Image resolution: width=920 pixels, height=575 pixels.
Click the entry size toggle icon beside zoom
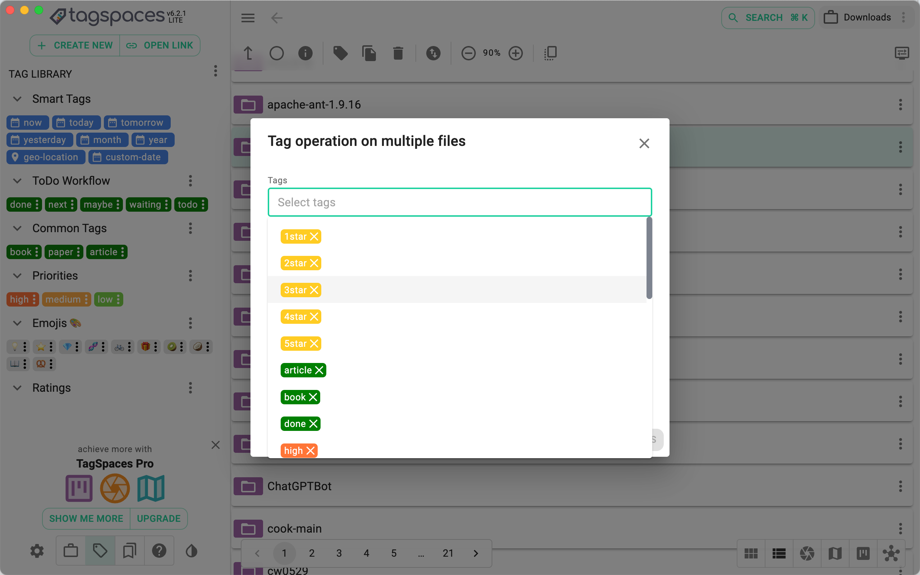[550, 53]
